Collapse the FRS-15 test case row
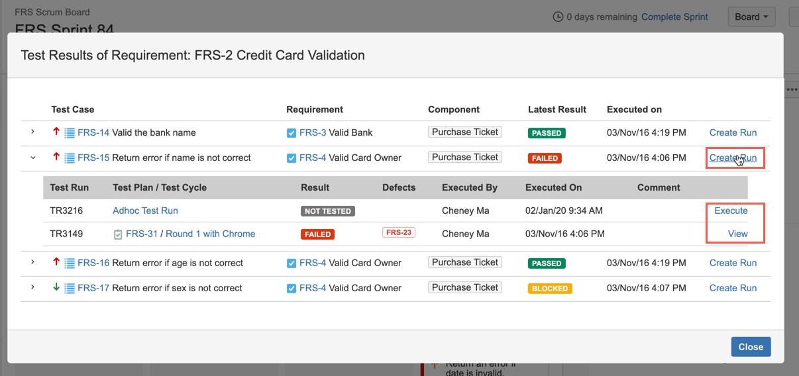This screenshot has width=799, height=376. (x=32, y=158)
